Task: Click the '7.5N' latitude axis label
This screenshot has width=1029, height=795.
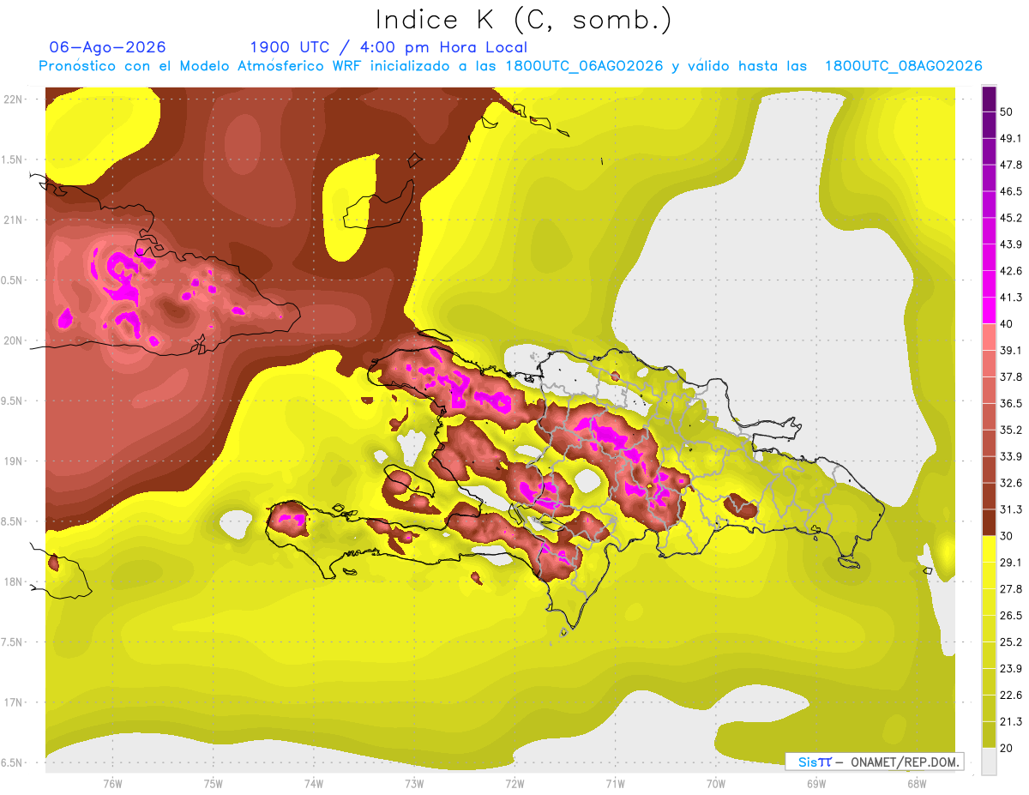Action: [13, 641]
